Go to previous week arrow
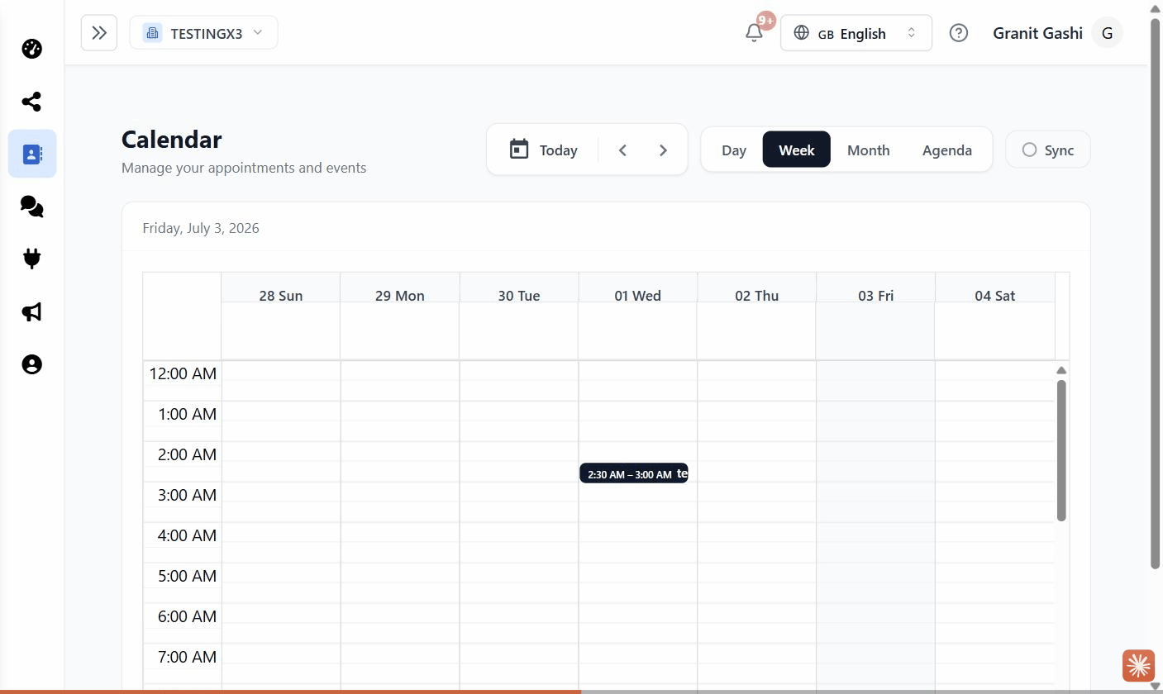 [x=623, y=150]
